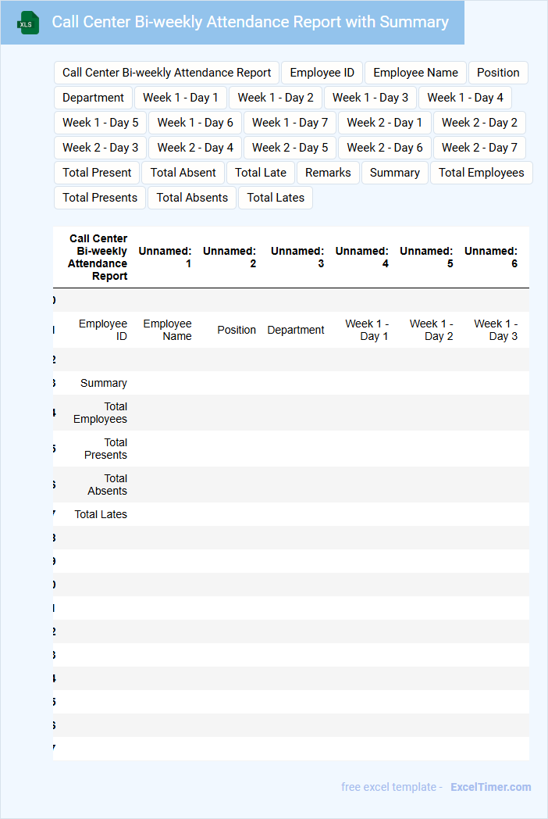Click the 'Unnamed: 2' column header
548x819 pixels.
[x=230, y=258]
